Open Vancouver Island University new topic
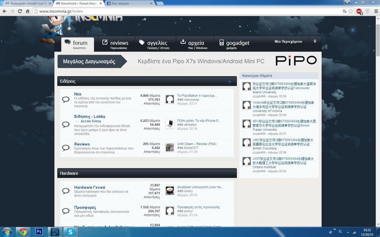The image size is (380, 237). coord(284,88)
